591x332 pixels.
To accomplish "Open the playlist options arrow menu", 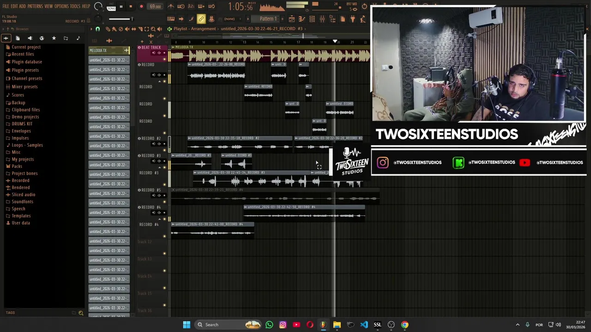I will pos(91,29).
